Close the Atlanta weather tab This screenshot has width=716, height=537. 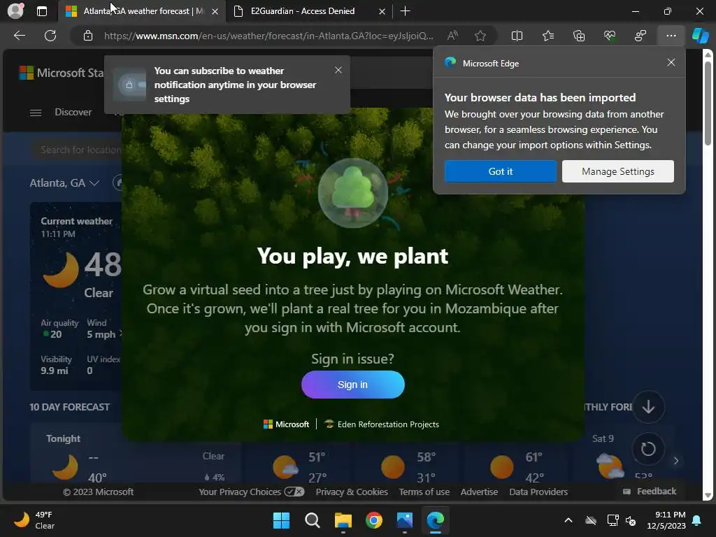(215, 11)
